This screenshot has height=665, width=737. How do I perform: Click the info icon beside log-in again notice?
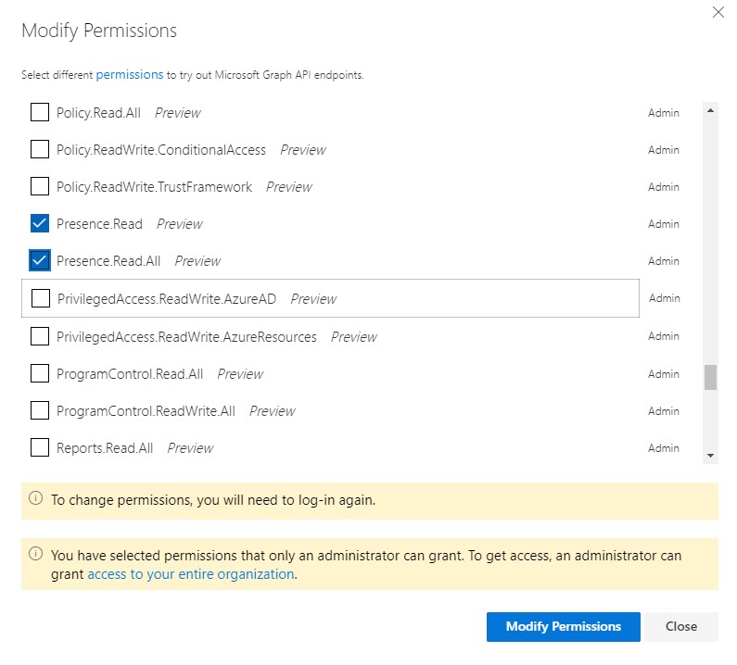(36, 498)
